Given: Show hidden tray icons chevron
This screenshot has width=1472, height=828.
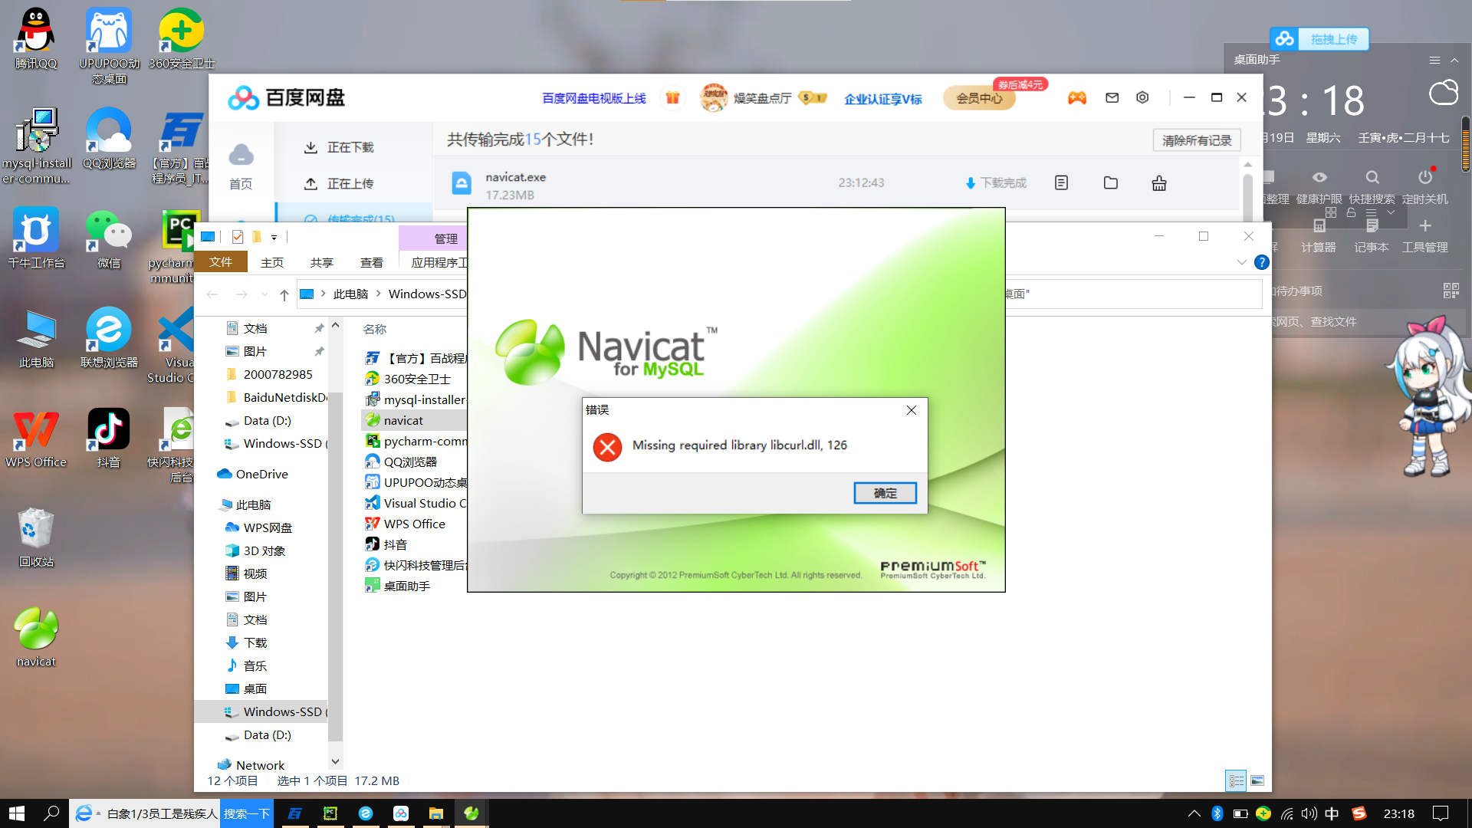Looking at the screenshot, I should click(1194, 813).
